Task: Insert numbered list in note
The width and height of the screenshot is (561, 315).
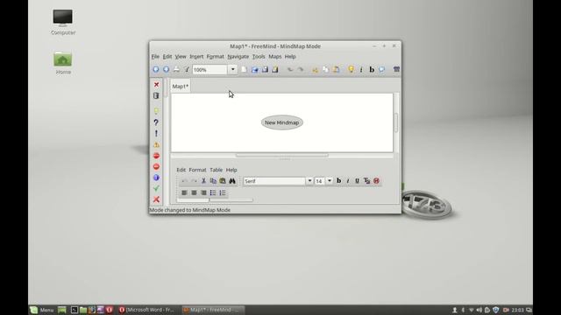Action: pyautogui.click(x=223, y=192)
